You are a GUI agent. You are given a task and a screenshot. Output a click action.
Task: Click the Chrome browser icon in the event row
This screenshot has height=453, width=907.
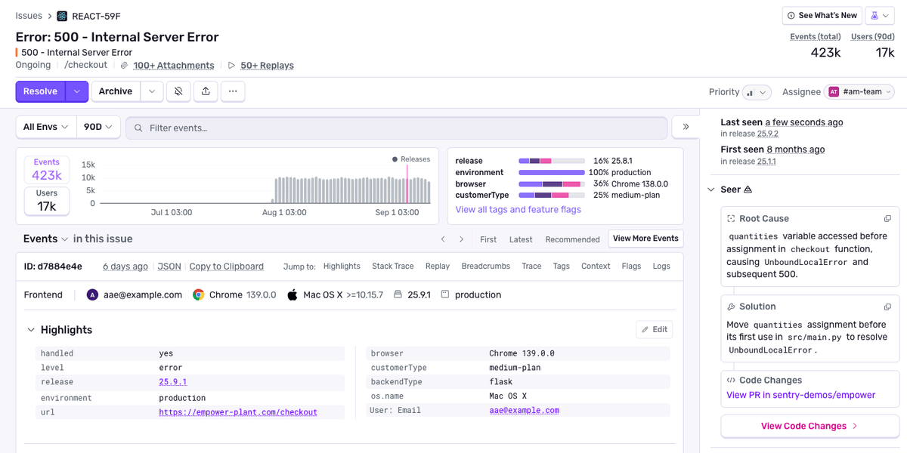coord(199,294)
